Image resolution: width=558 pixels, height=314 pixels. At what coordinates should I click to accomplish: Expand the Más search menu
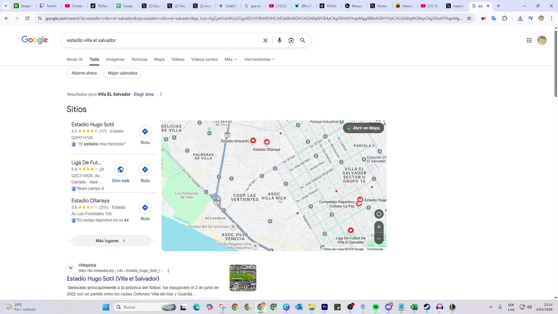tap(231, 59)
